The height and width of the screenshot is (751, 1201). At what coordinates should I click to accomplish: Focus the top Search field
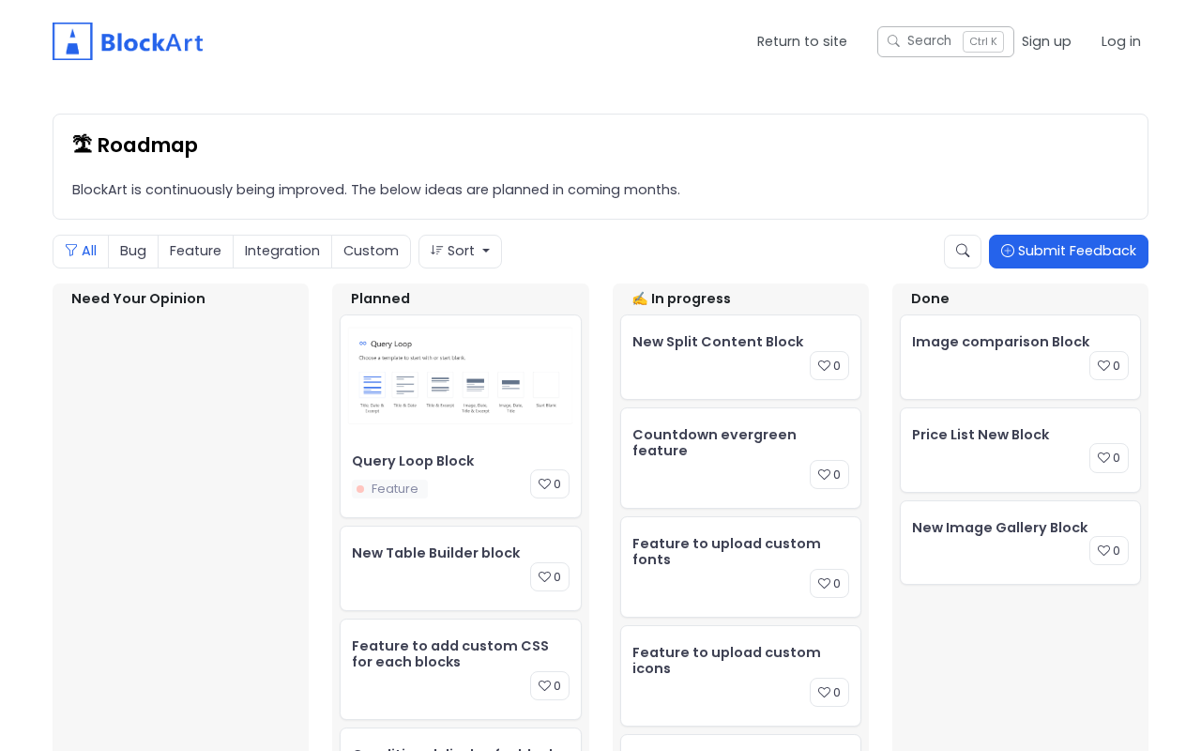[929, 41]
